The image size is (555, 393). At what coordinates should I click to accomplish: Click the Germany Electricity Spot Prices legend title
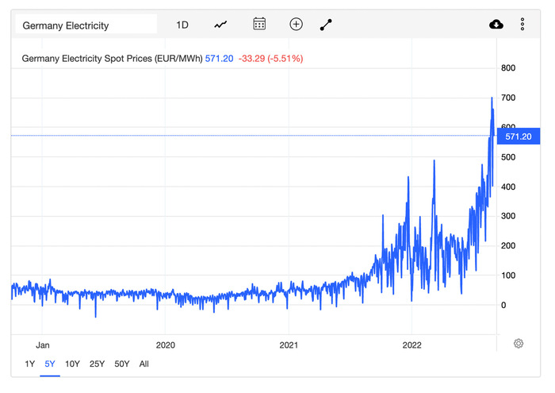pyautogui.click(x=111, y=58)
